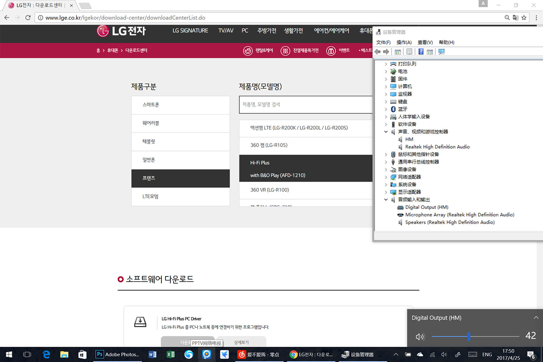Select the 스마트폰 product category
This screenshot has height=362, width=543.
pyautogui.click(x=181, y=105)
